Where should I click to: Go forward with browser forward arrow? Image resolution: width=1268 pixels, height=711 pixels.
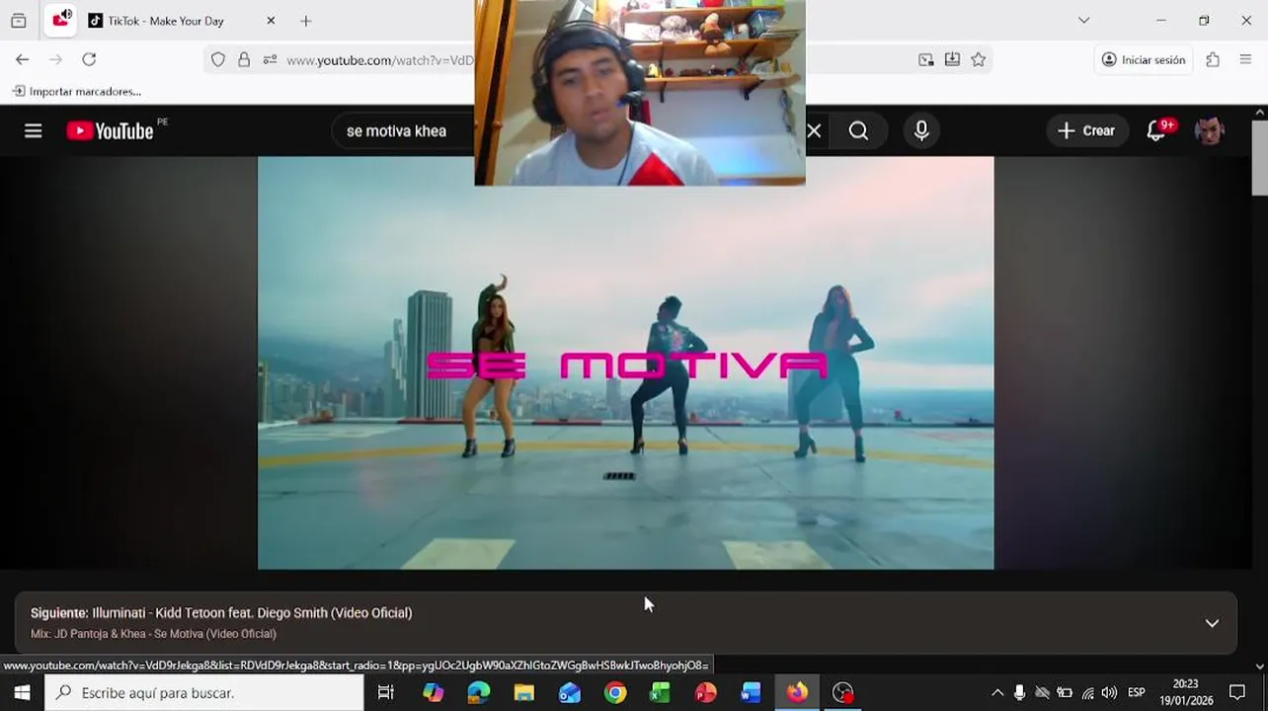pos(55,59)
